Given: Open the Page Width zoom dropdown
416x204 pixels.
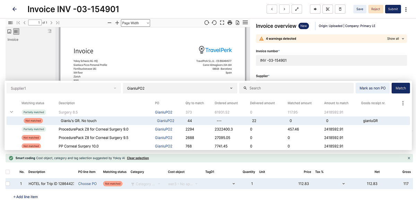Looking at the screenshot, I should tap(135, 23).
